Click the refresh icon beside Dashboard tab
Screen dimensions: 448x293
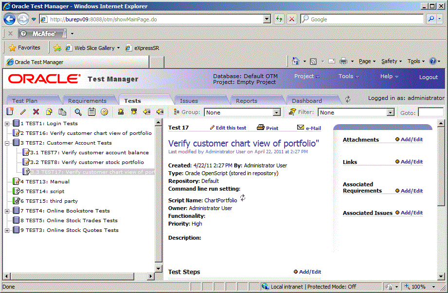tap(347, 99)
